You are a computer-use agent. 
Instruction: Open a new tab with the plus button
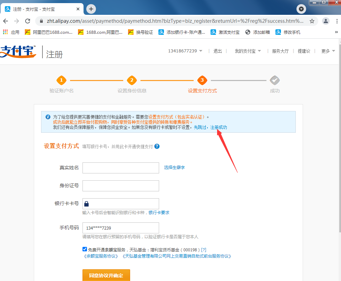[x=91, y=9]
